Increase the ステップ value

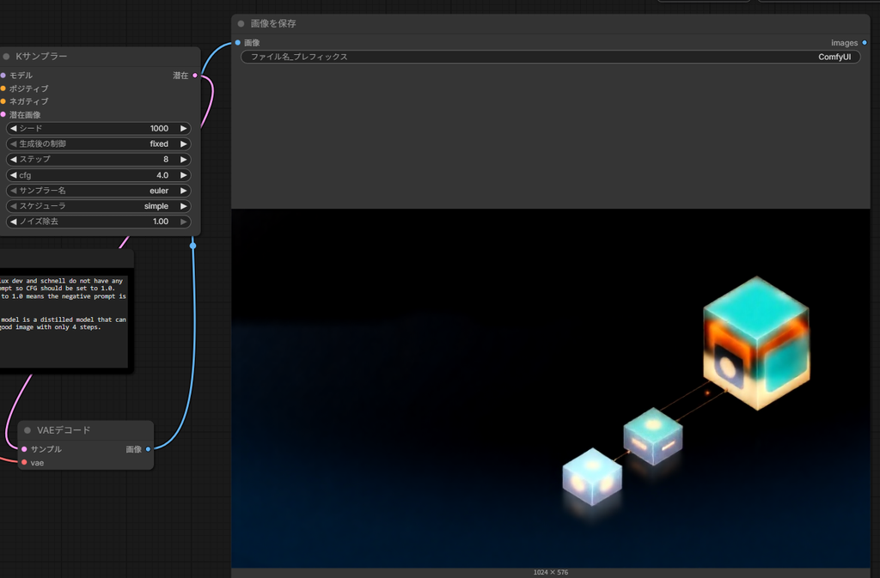click(x=184, y=159)
